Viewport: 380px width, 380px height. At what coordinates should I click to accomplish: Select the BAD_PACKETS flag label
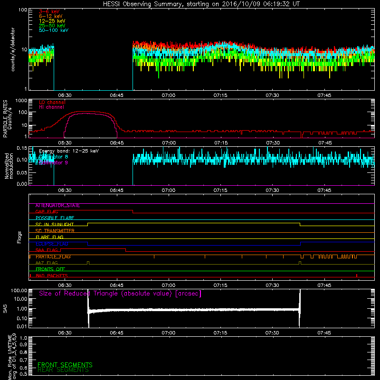pyautogui.click(x=52, y=276)
